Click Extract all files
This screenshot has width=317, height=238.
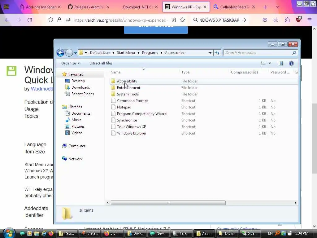(101, 63)
